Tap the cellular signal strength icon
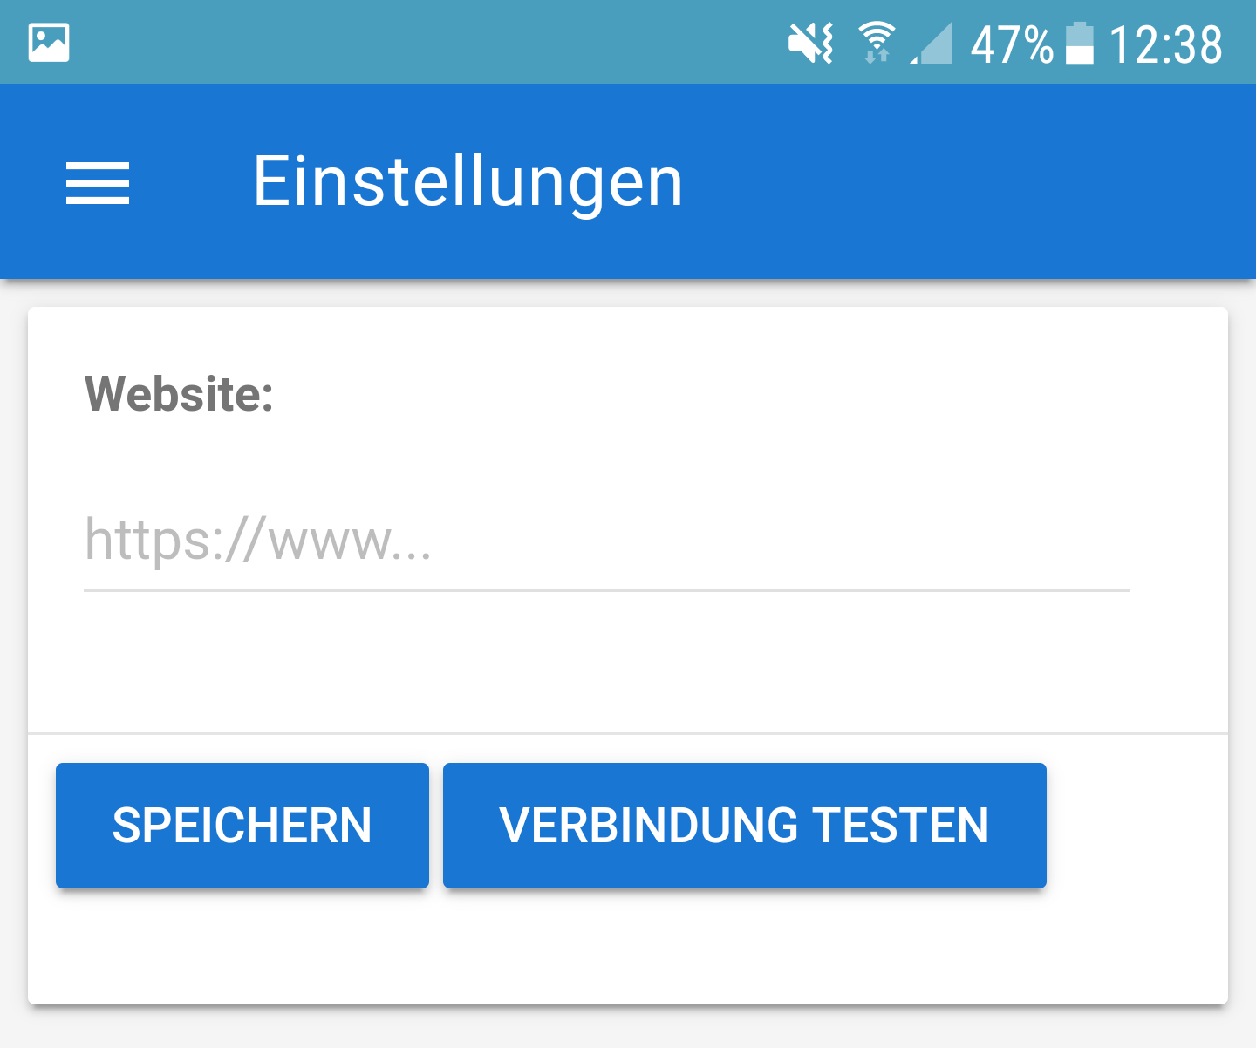 pyautogui.click(x=931, y=44)
